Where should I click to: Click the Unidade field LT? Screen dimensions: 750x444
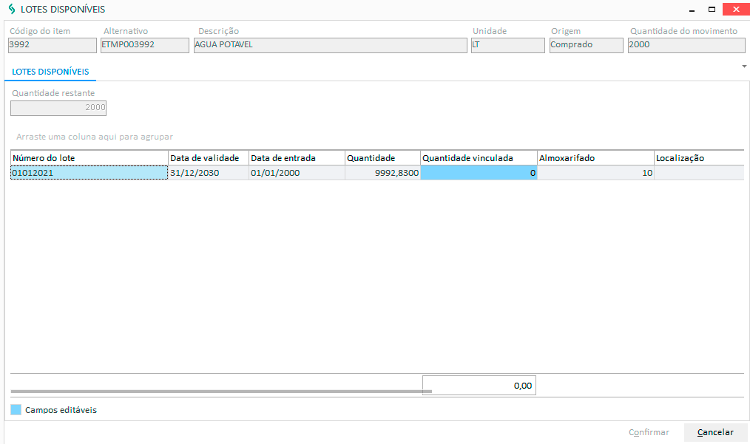(508, 45)
